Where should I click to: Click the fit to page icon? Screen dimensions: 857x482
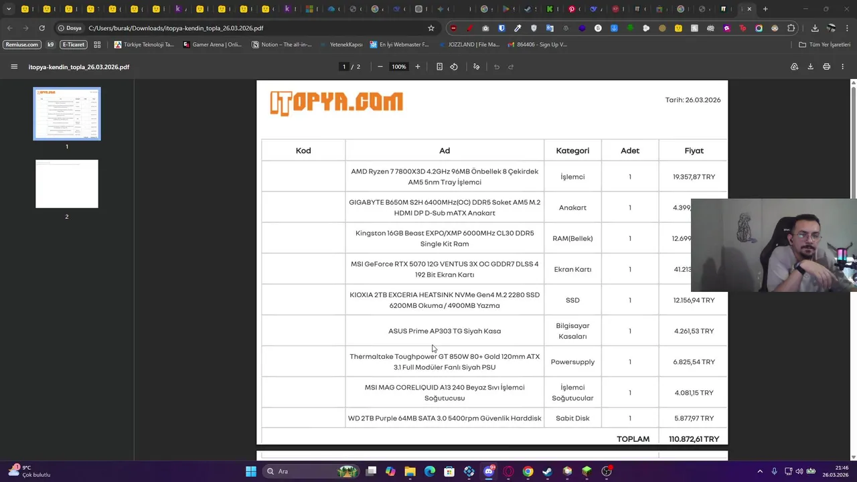click(x=439, y=67)
